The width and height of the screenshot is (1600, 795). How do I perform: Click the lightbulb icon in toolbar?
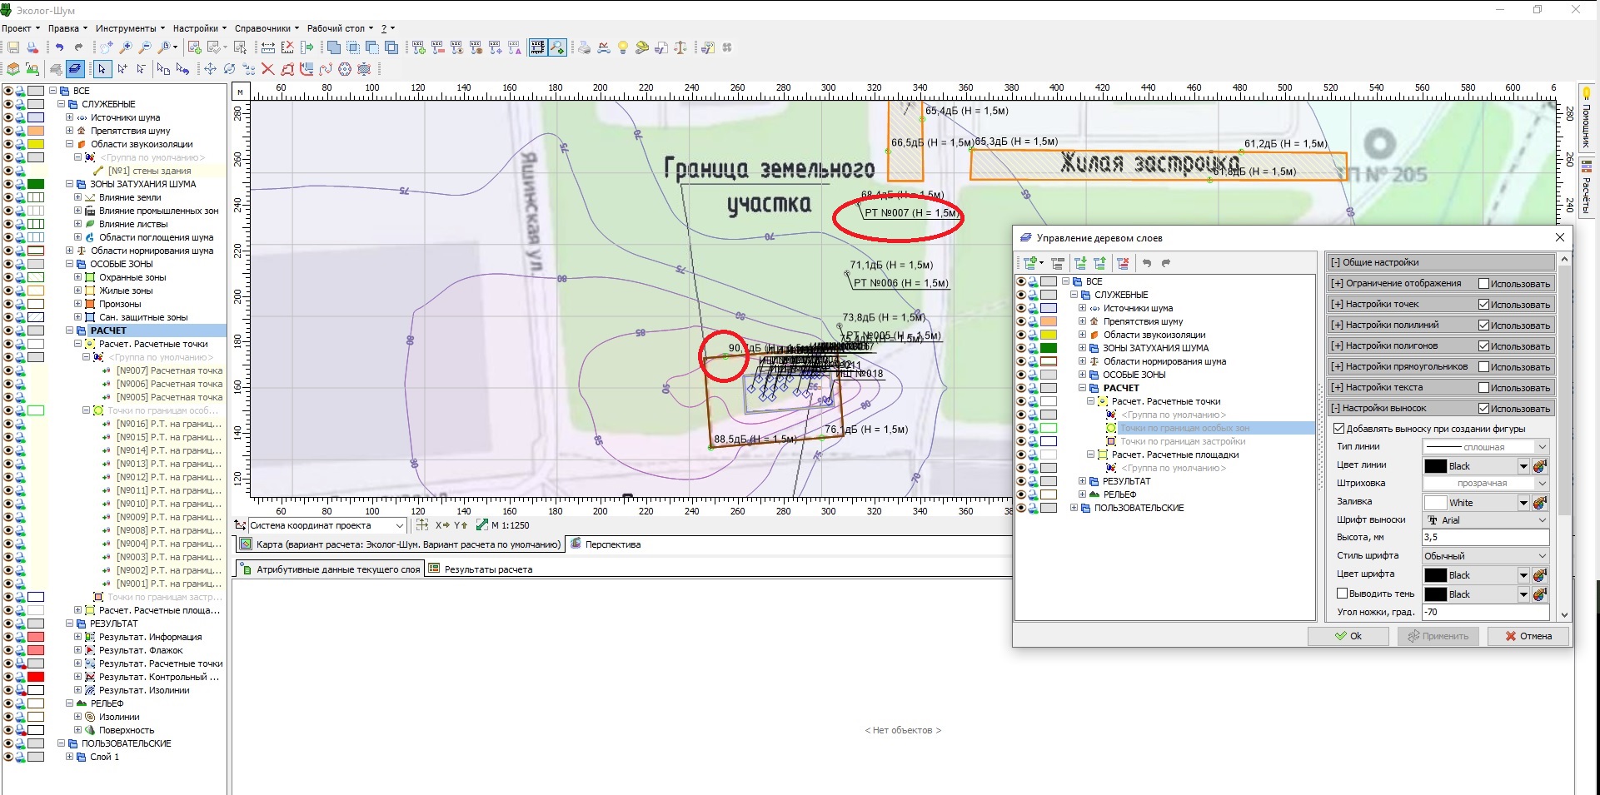[x=622, y=47]
